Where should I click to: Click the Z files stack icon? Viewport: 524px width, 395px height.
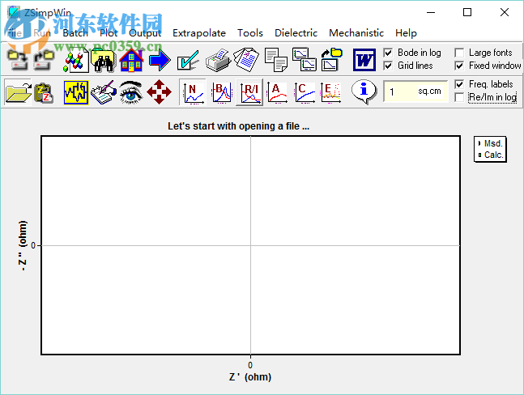pos(44,92)
